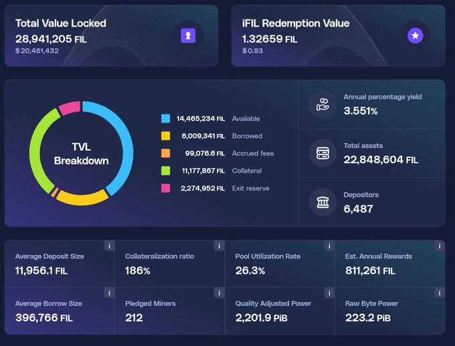Image resolution: width=455 pixels, height=346 pixels.
Task: Click the blue Available legend swatch
Action: 166,118
